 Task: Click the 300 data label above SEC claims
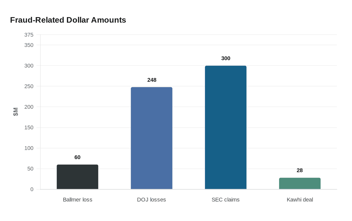tap(226, 58)
